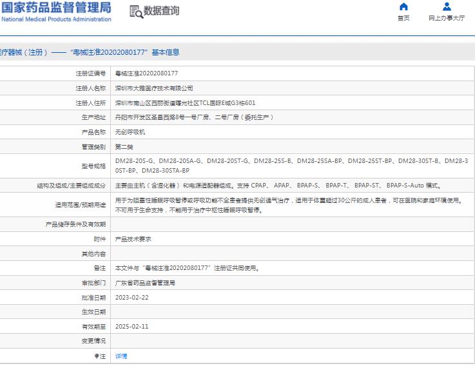Image resolution: width=475 pixels, height=366 pixels.
Task: Click the 网上办事大厅 text label
Action: (x=447, y=18)
